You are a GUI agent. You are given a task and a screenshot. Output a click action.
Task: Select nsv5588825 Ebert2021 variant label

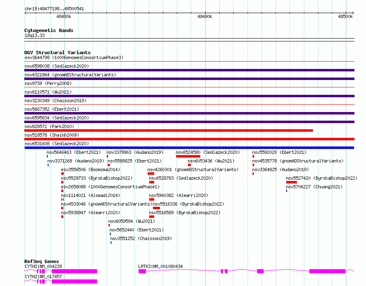click(134, 161)
